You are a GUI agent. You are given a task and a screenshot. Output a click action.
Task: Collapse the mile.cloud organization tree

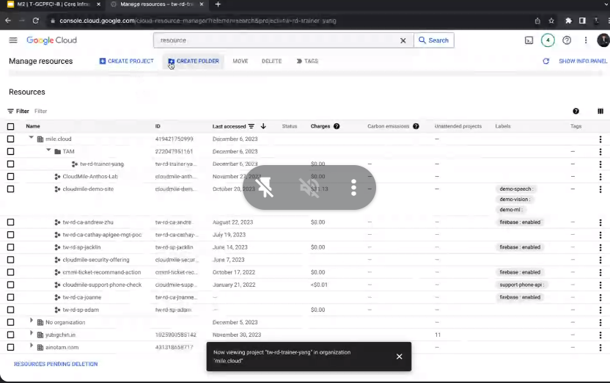(x=31, y=138)
